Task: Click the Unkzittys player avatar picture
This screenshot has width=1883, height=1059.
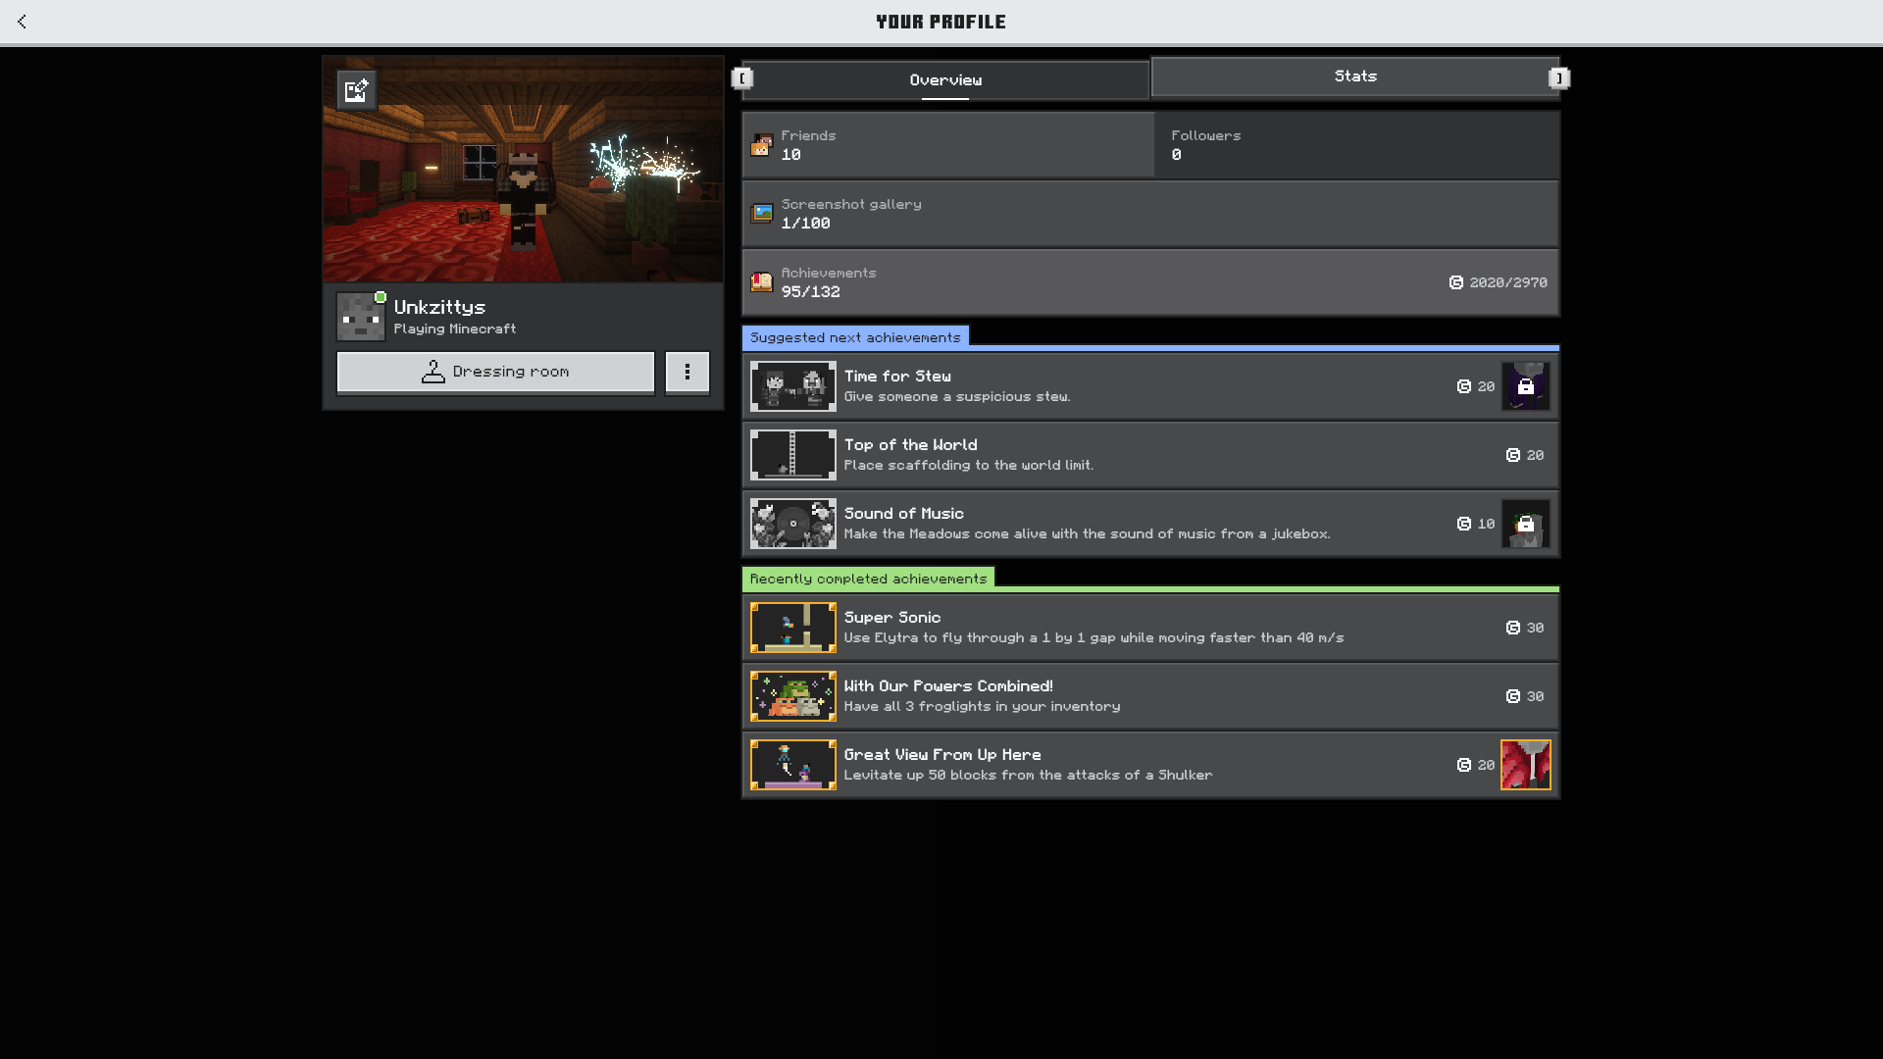Action: pos(361,317)
